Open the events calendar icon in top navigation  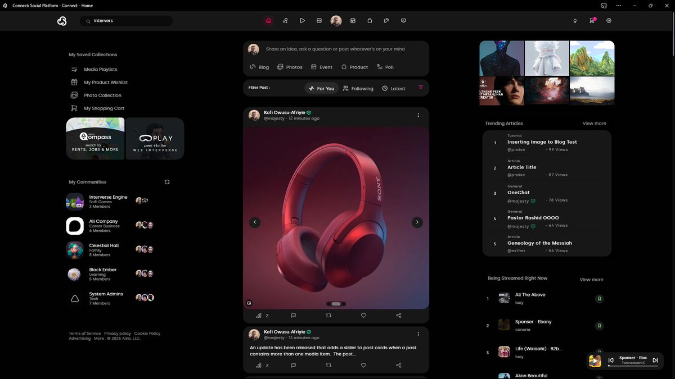[x=353, y=21]
